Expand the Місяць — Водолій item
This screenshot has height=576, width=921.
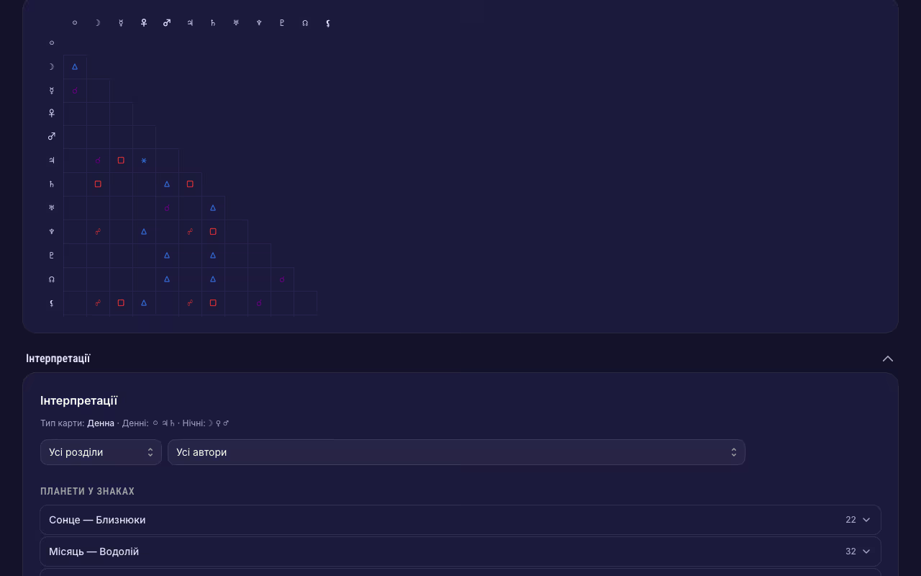(x=460, y=552)
